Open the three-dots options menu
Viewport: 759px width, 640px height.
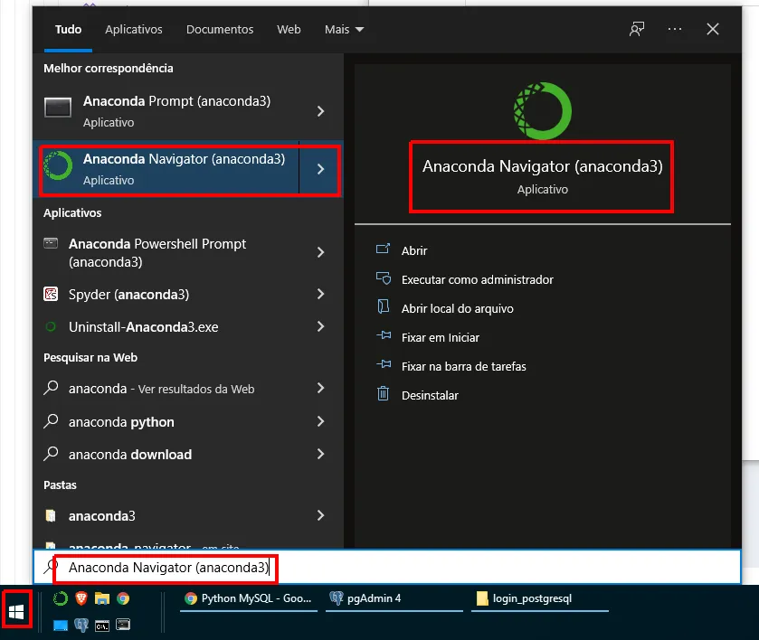click(x=674, y=30)
